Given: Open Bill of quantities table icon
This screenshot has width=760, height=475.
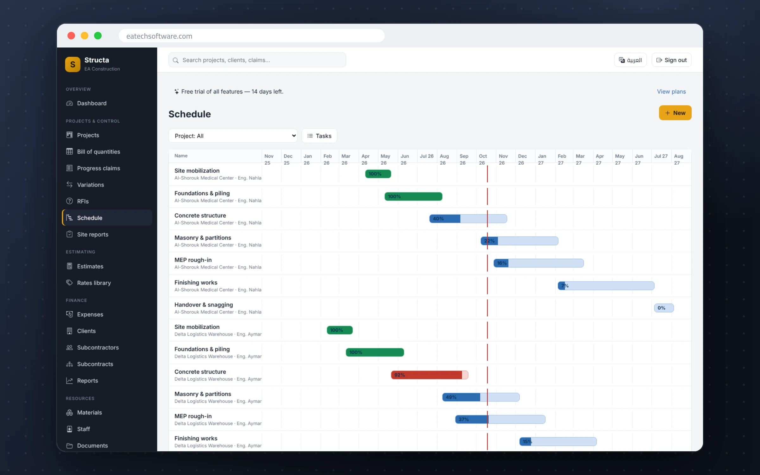Looking at the screenshot, I should tap(69, 151).
